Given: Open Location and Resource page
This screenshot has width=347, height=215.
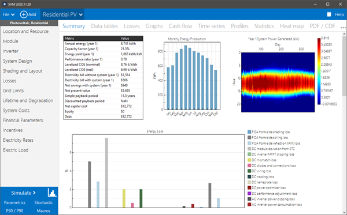Looking at the screenshot, I should click(x=25, y=31).
